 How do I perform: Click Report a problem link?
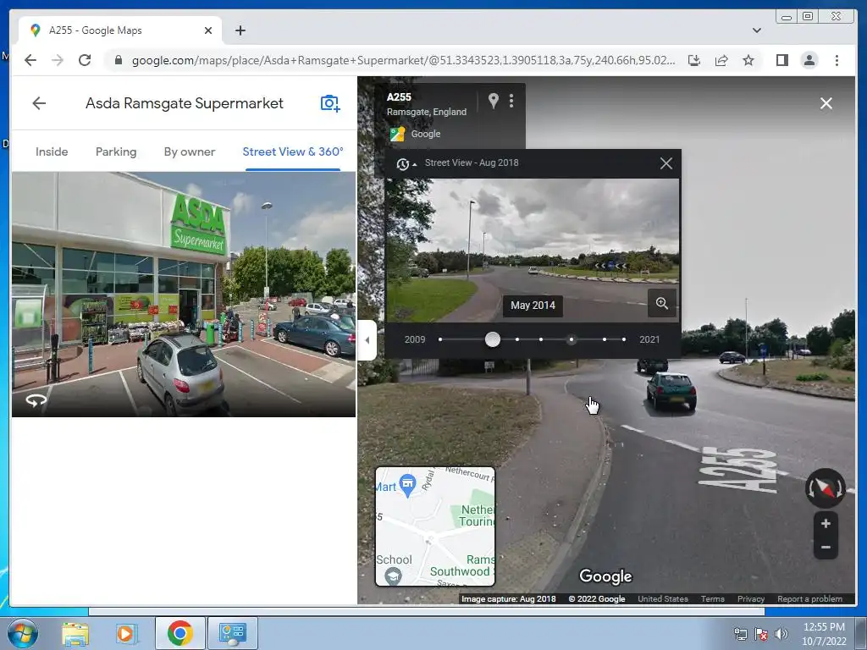click(x=809, y=599)
